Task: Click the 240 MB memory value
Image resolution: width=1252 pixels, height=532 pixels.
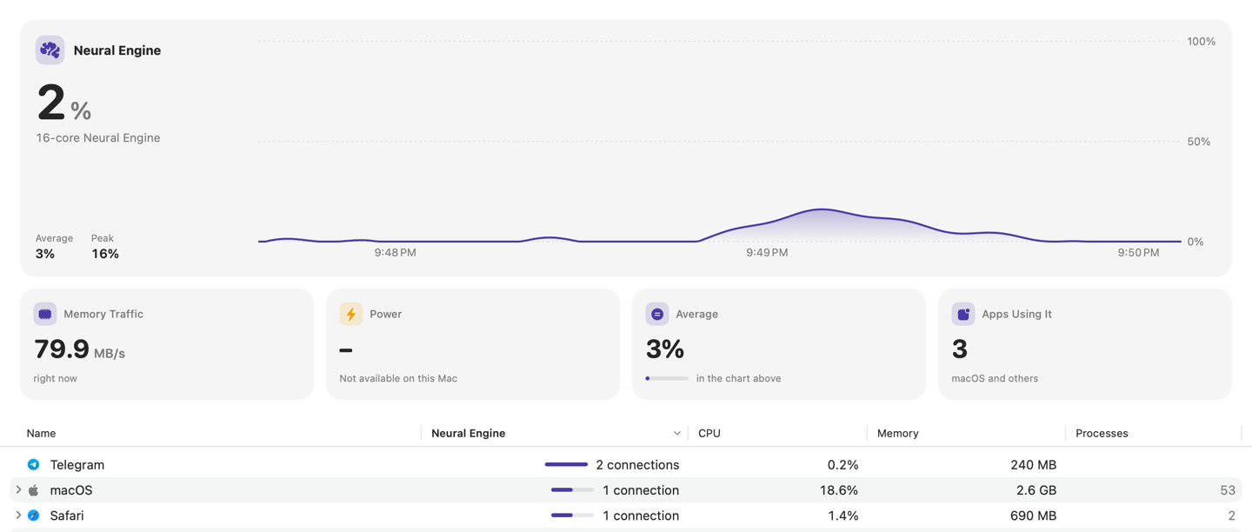Action: point(1034,465)
